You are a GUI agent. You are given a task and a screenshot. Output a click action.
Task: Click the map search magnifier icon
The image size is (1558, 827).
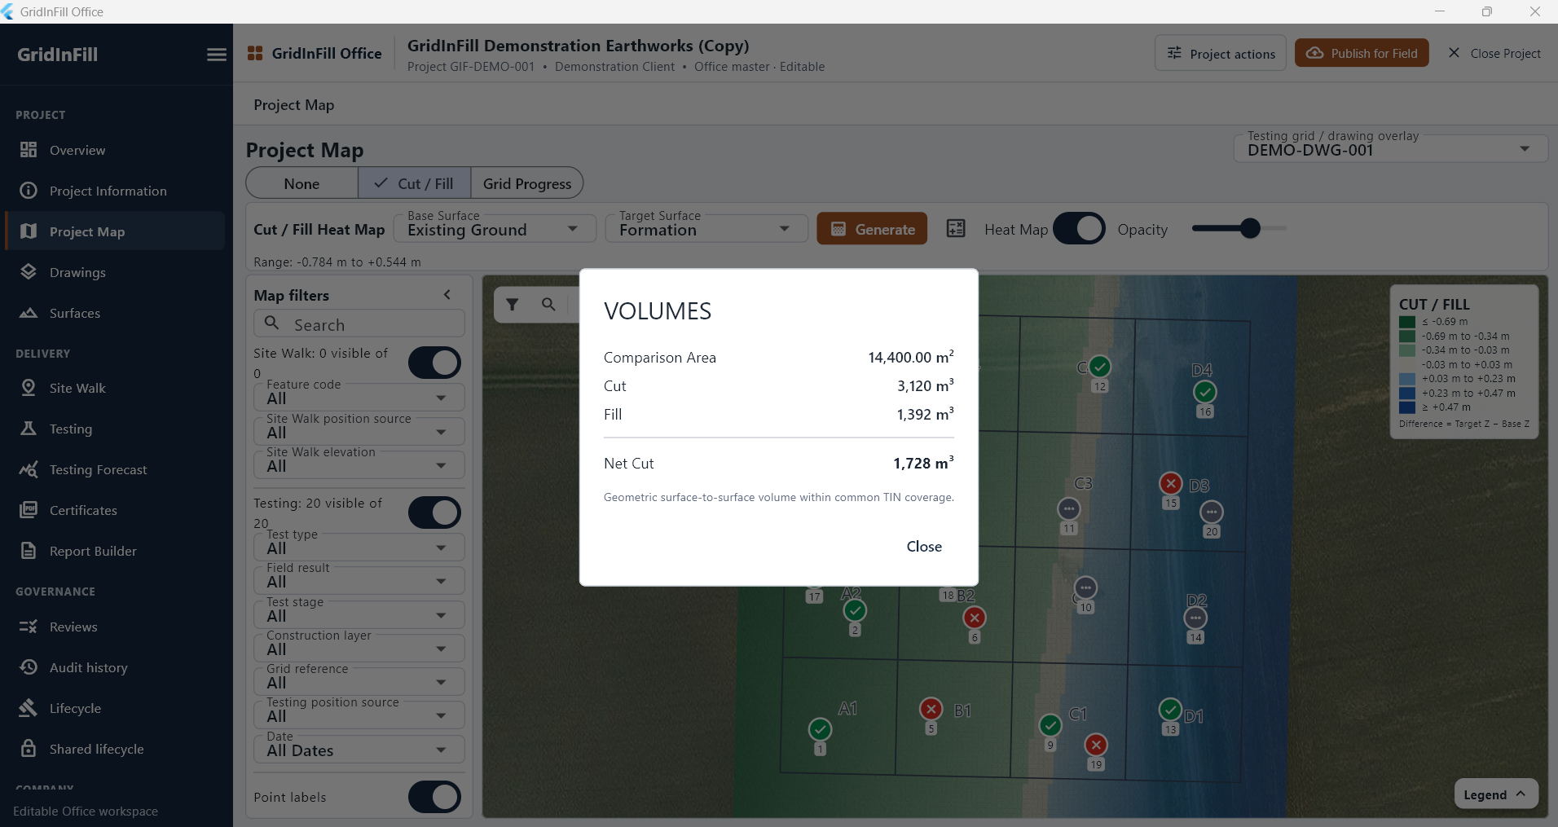tap(548, 305)
